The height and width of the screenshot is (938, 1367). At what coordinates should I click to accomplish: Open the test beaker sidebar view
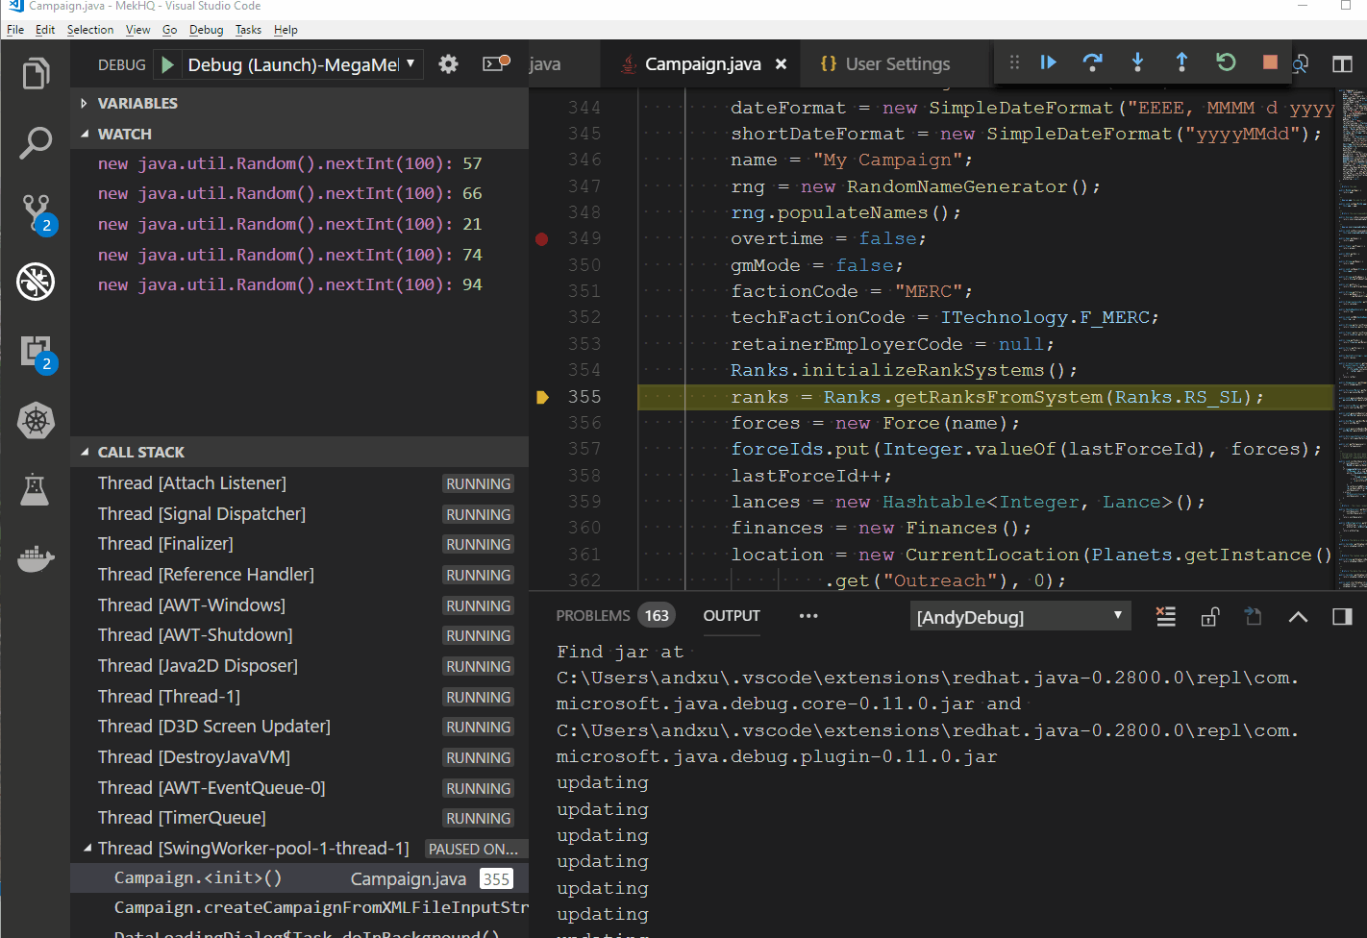(36, 489)
